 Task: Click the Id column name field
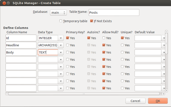[21, 38]
